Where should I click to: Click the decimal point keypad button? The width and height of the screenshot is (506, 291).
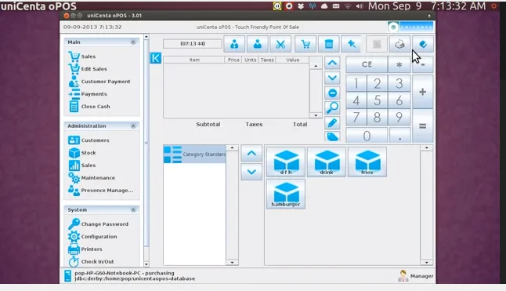(x=399, y=136)
